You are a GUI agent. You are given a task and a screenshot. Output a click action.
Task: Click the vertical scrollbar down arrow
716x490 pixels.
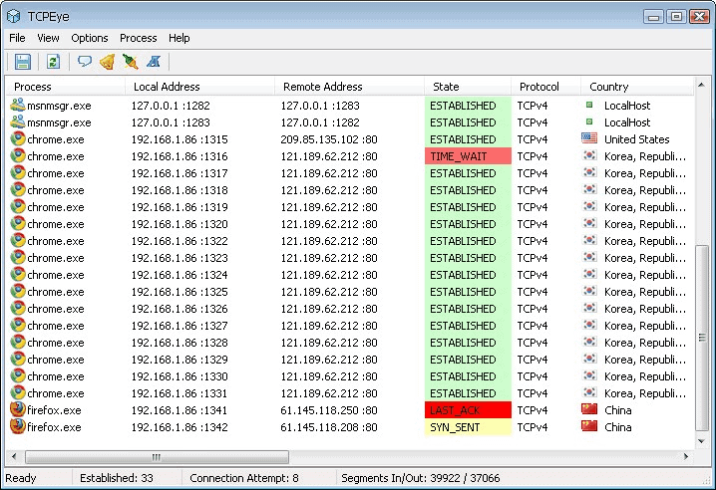[x=703, y=441]
